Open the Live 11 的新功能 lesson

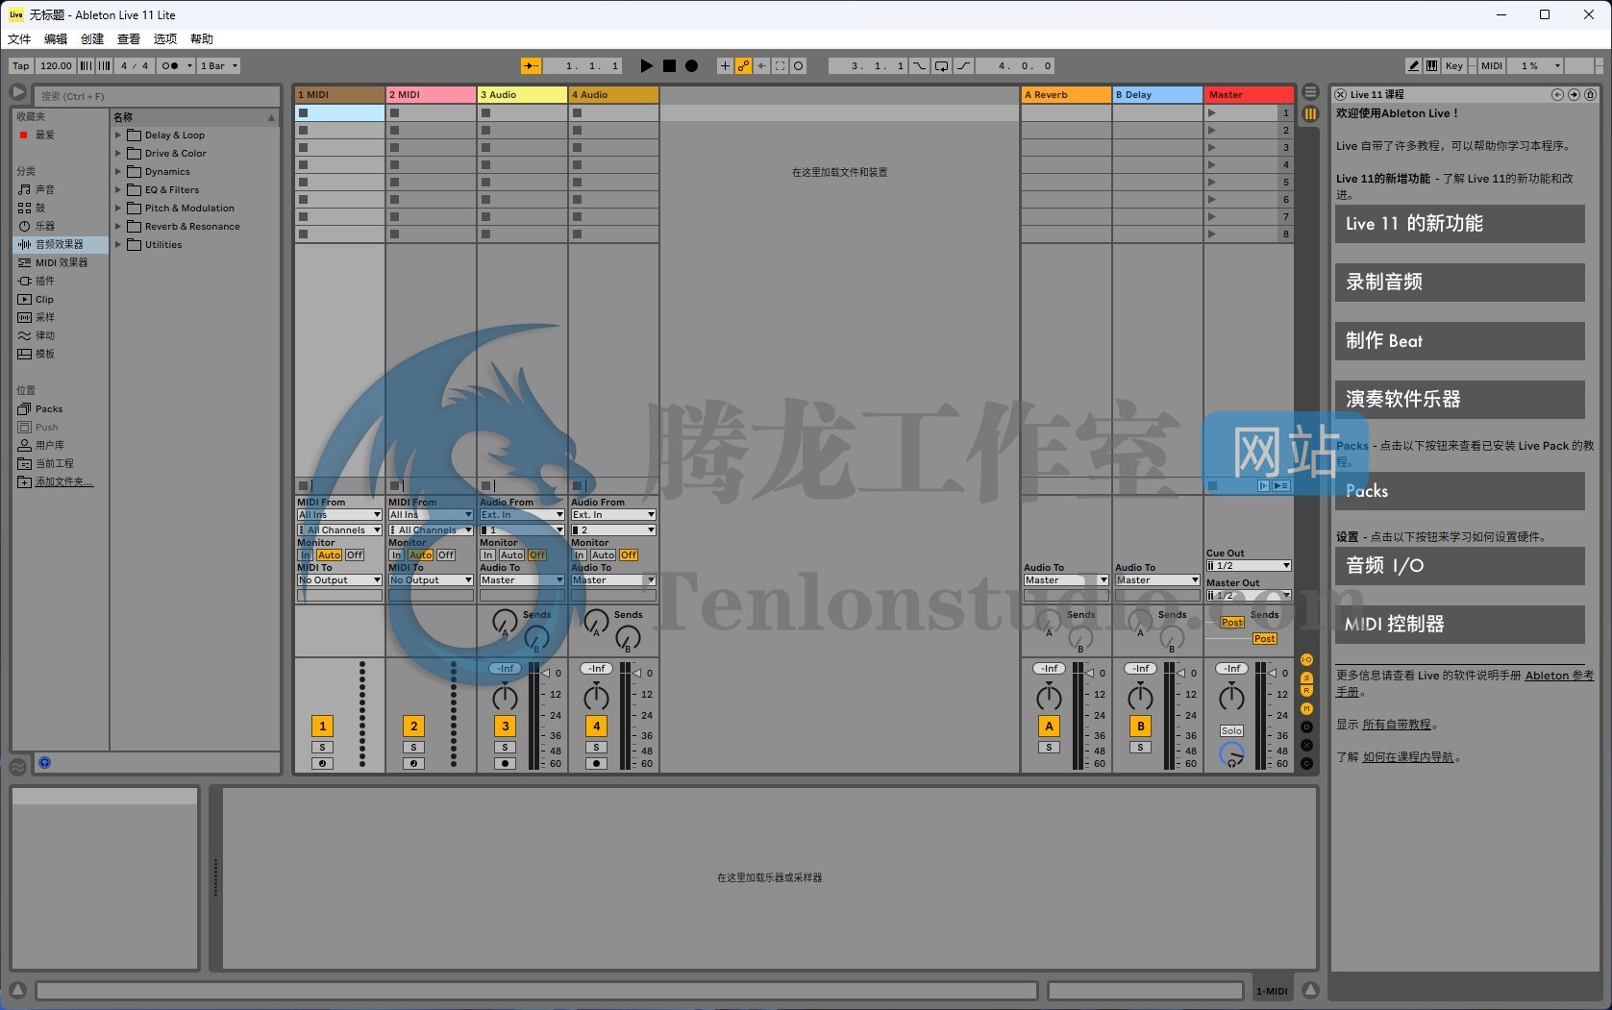coord(1459,224)
